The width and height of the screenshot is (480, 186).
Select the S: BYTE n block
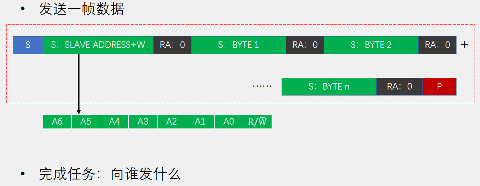(x=329, y=87)
